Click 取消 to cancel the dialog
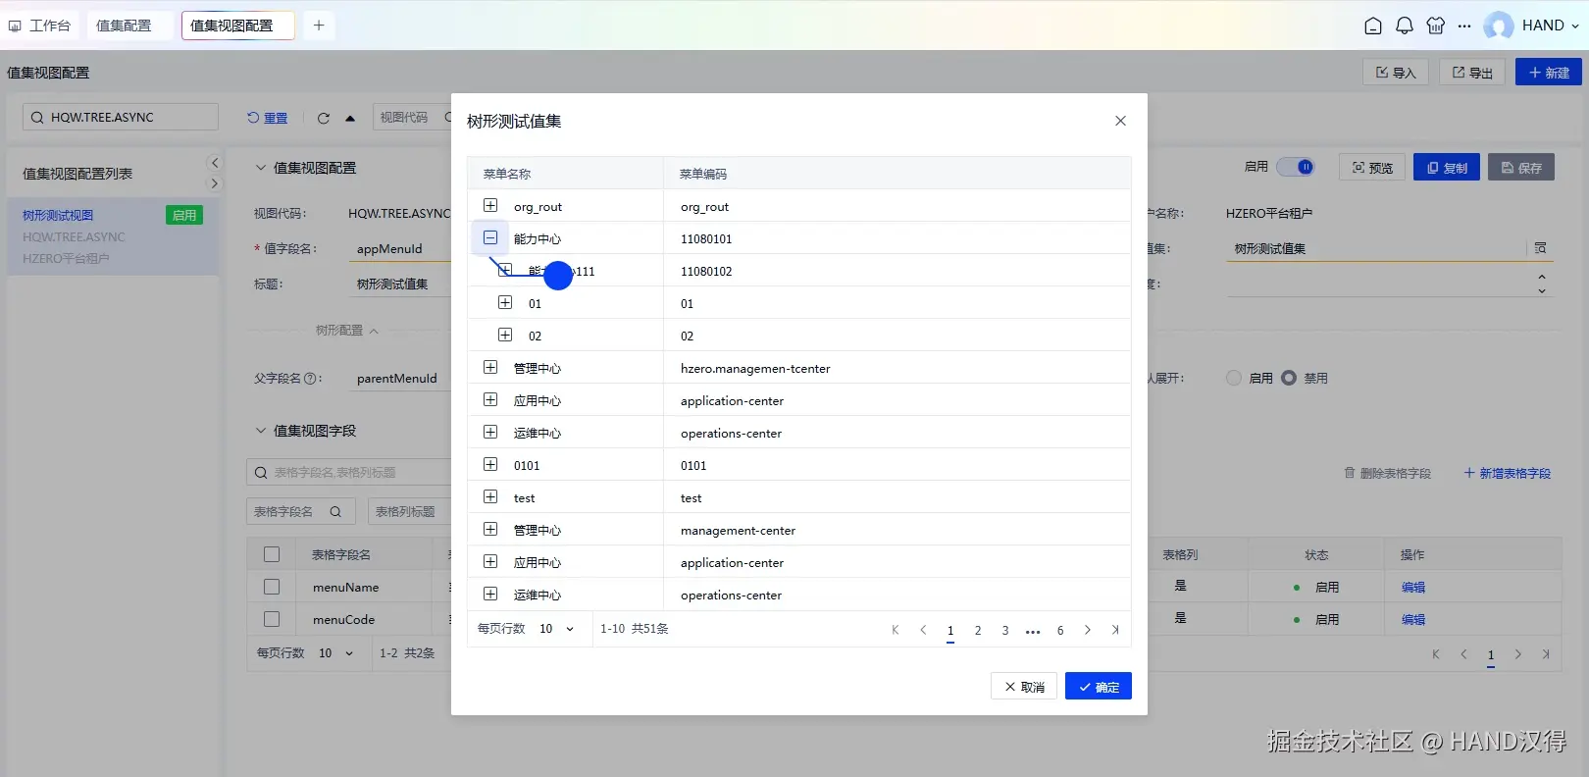Image resolution: width=1589 pixels, height=777 pixels. pyautogui.click(x=1024, y=686)
